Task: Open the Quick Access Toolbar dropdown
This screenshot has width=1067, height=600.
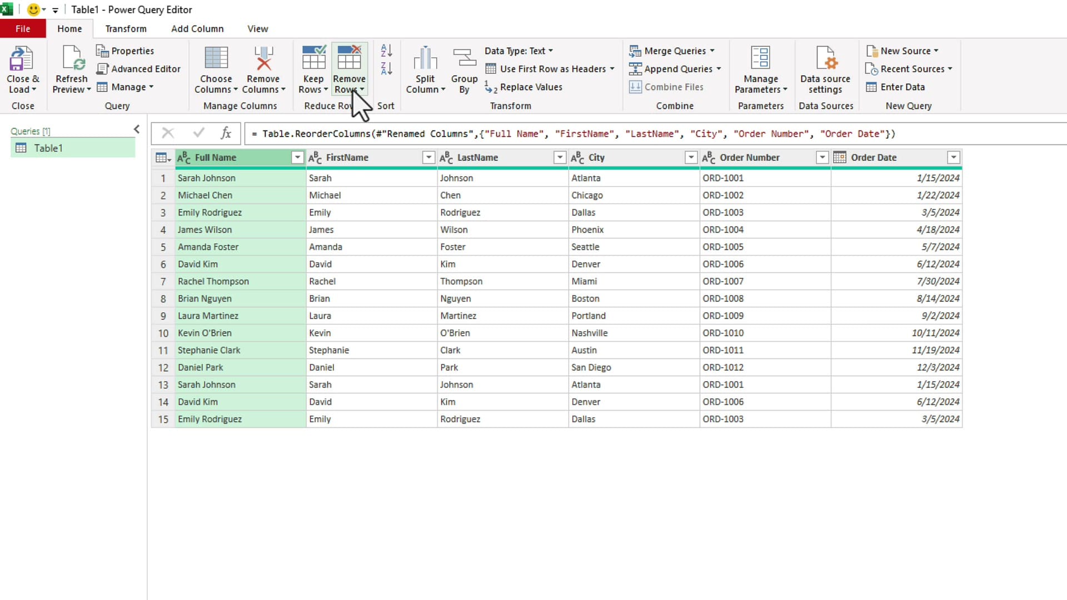Action: (55, 10)
